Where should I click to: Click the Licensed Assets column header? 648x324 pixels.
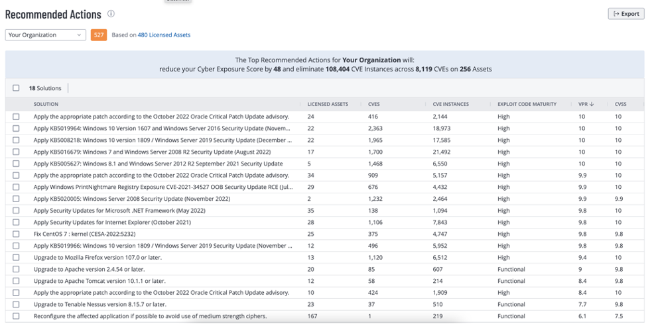tap(328, 104)
